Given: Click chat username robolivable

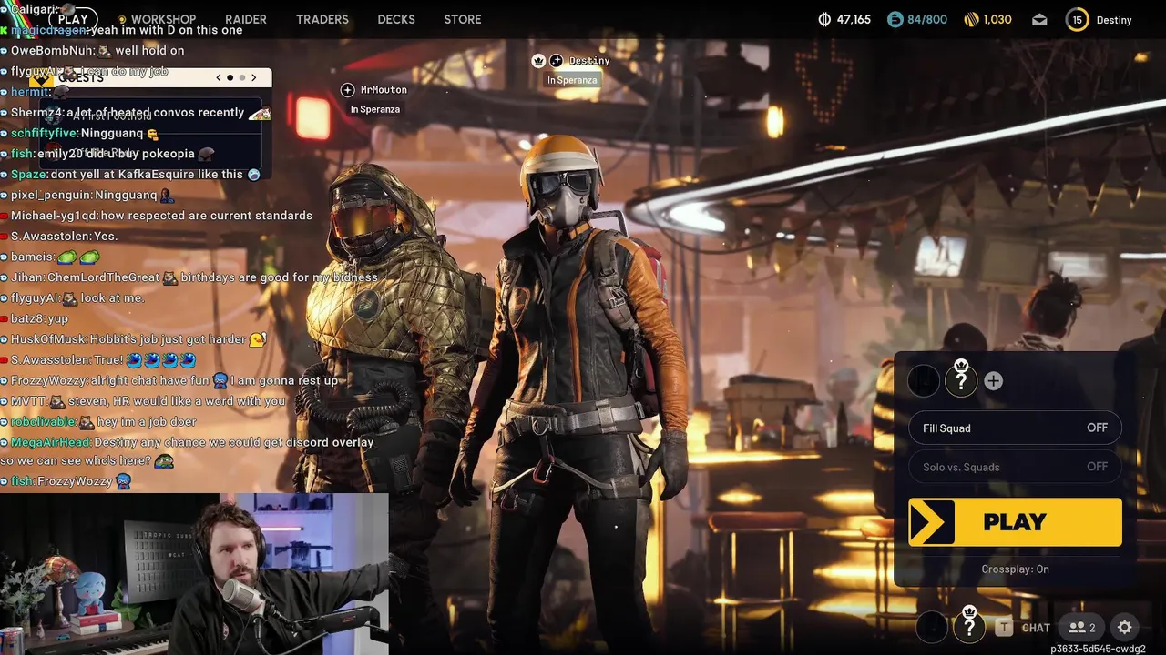Looking at the screenshot, I should tap(42, 422).
